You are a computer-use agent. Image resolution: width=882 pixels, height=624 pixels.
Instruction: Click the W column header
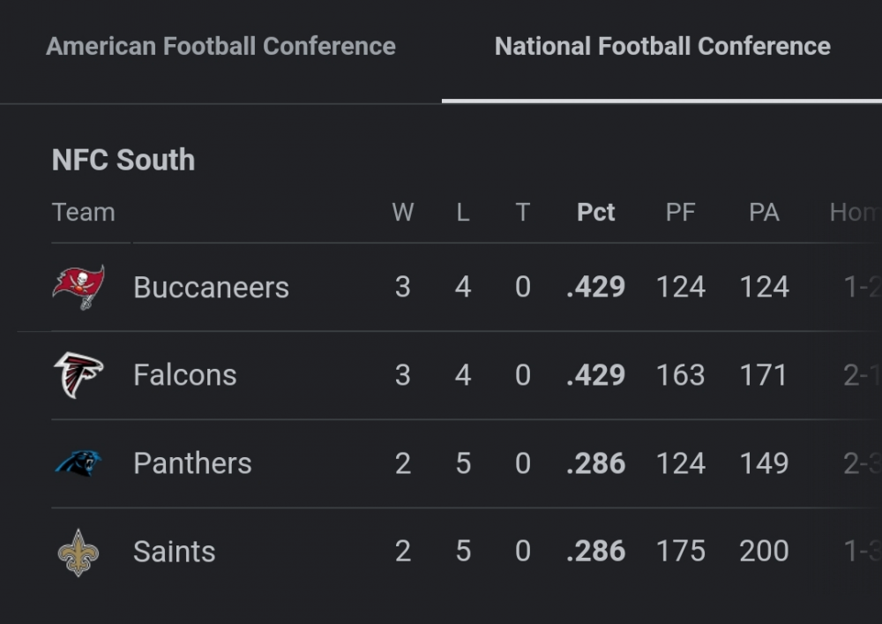(403, 213)
